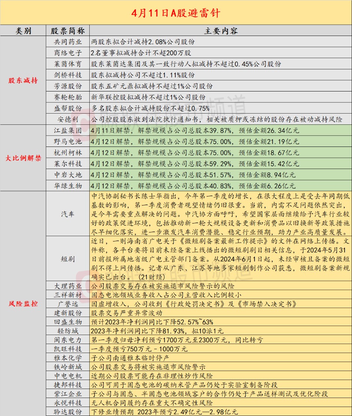Viewport: 352px width, 416px height.
Task: Click the "闽东电力" stock cell
Action: point(68,340)
